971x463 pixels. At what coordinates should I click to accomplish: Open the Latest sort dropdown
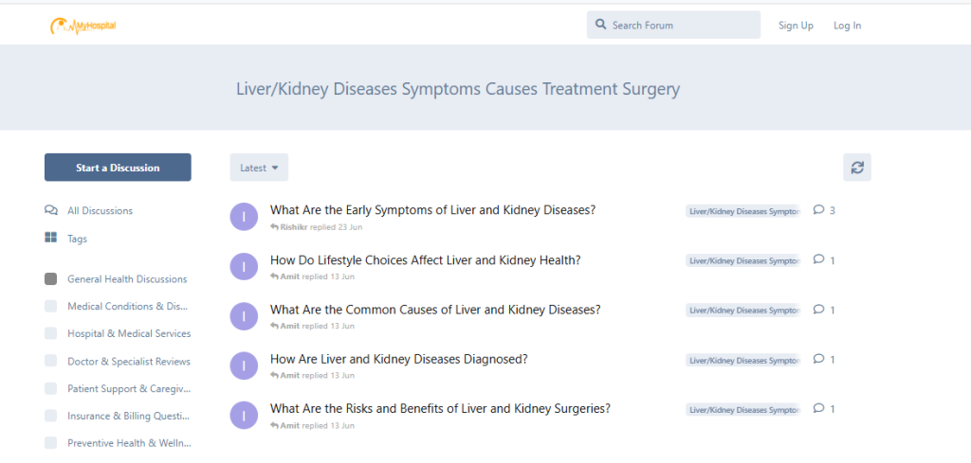(x=259, y=168)
